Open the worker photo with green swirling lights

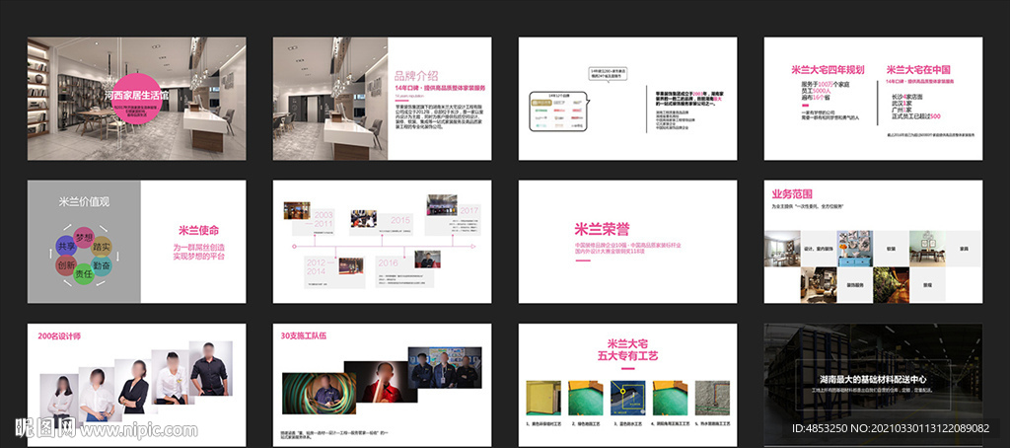pos(320,393)
